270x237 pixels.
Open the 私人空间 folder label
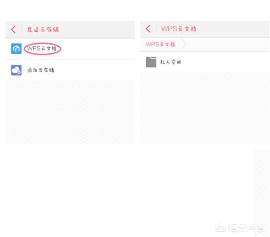point(170,62)
